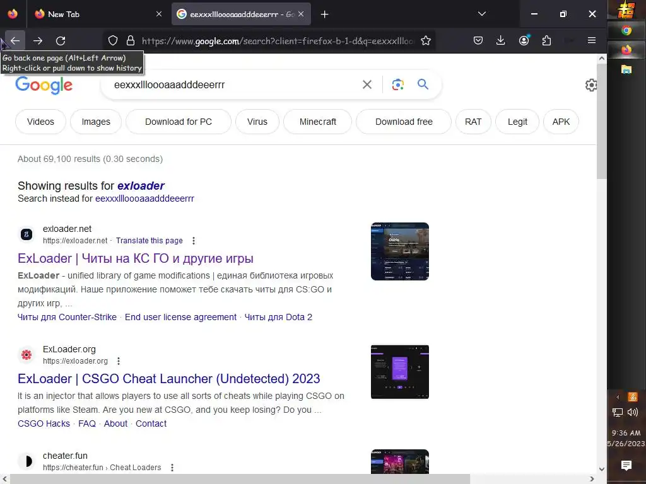Open the Downloads panel
The width and height of the screenshot is (646, 484).
coord(500,40)
